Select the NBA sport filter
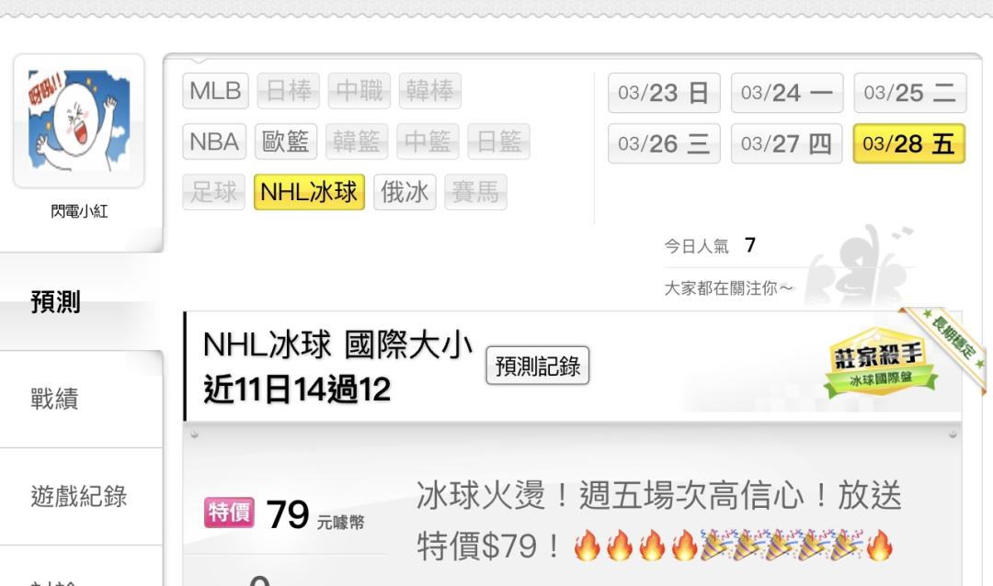 214,141
